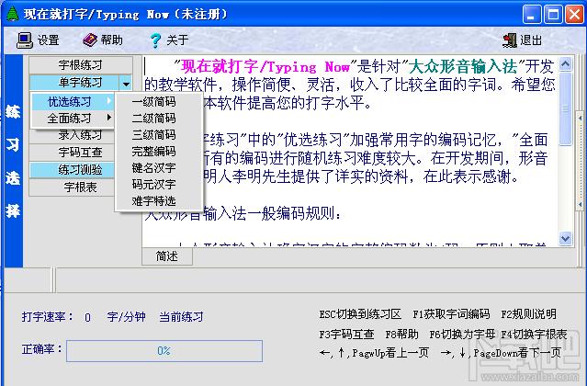Click the green tree app icon in title bar
Image resolution: width=587 pixels, height=386 pixels.
12,14
